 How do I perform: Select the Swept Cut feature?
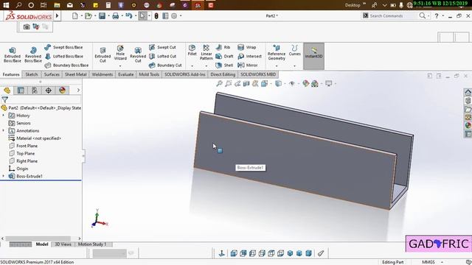(162, 47)
